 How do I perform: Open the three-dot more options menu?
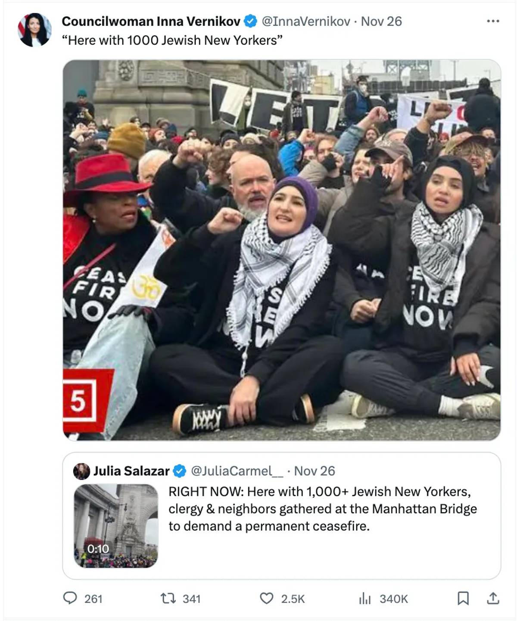click(493, 21)
